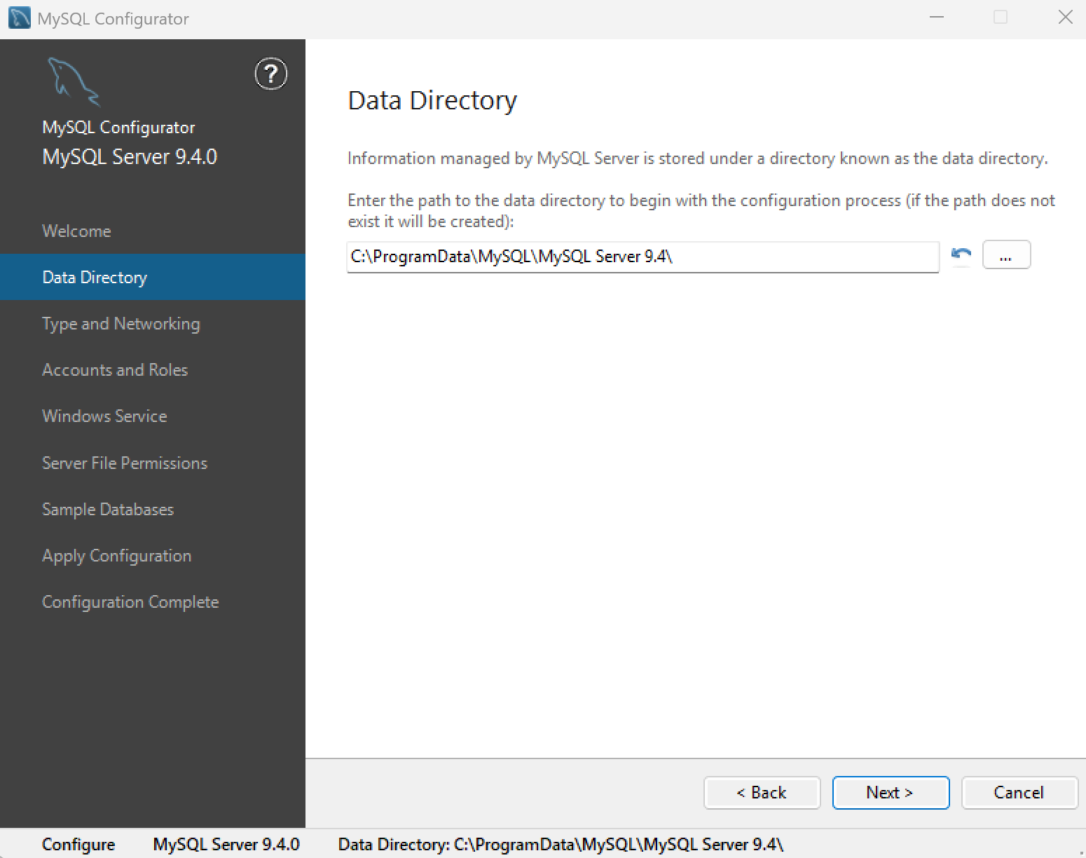Viewport: 1086px width, 858px height.
Task: Open the Accounts and Roles step
Action: tap(153, 369)
